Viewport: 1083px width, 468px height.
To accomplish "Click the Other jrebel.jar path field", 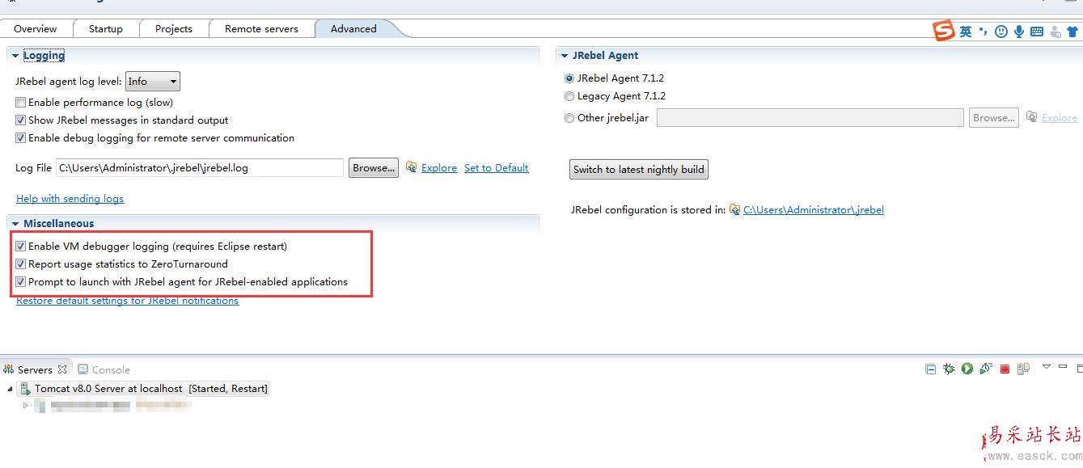I will (810, 118).
